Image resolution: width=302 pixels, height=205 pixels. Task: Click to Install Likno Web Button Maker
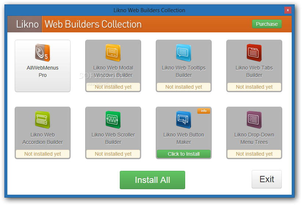point(184,154)
